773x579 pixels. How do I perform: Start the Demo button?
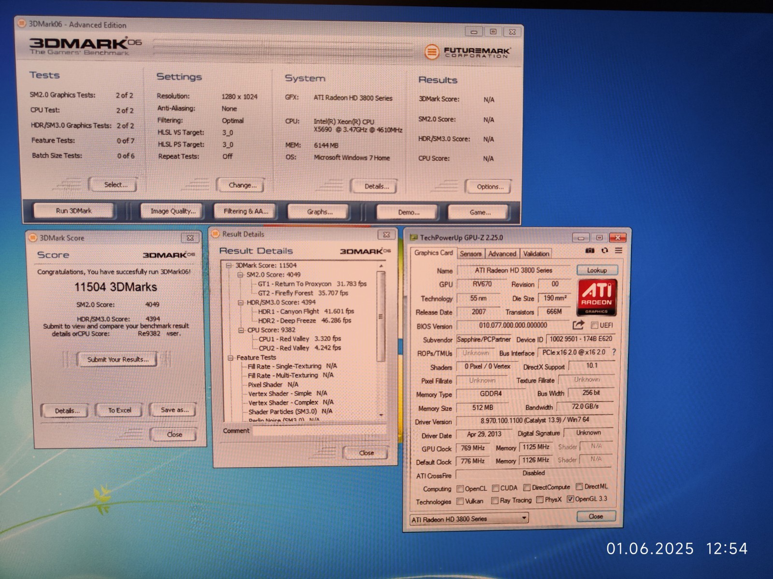408,212
